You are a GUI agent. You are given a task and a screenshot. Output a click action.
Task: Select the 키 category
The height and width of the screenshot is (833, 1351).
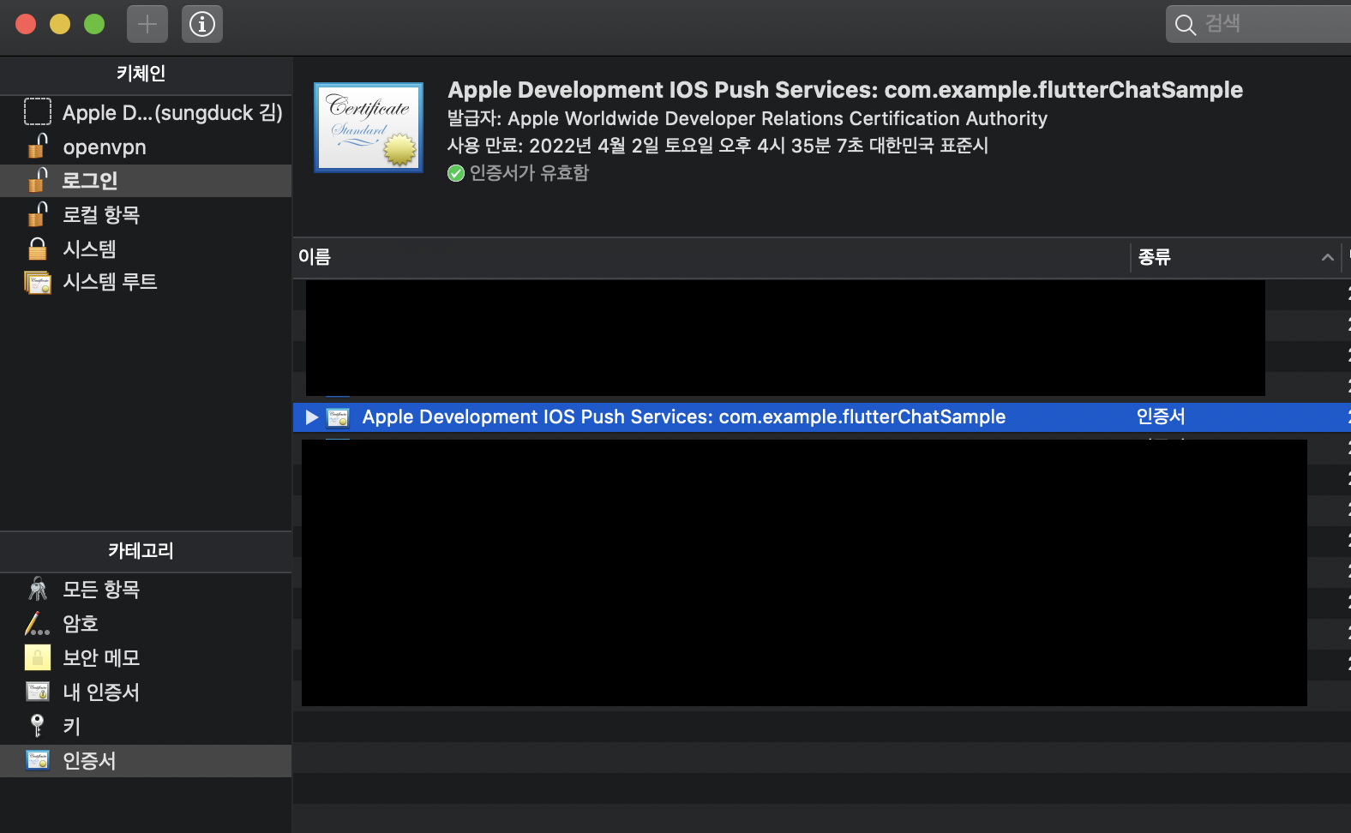pyautogui.click(x=146, y=727)
